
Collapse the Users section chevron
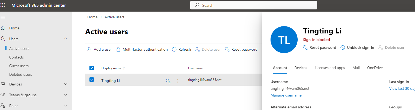click(x=66, y=39)
